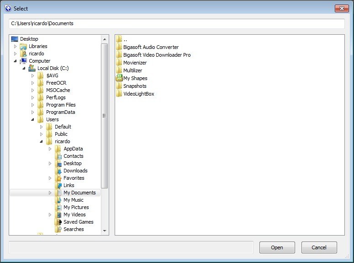This screenshot has height=263, width=354.
Task: Click the Computer icon in tree
Action: (23, 61)
